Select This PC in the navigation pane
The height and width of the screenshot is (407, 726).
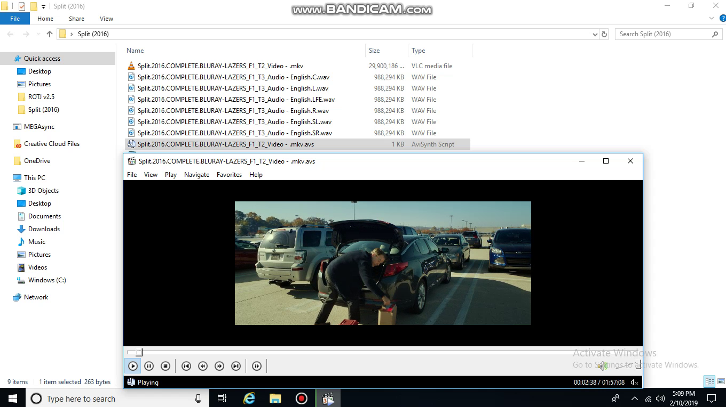coord(34,178)
